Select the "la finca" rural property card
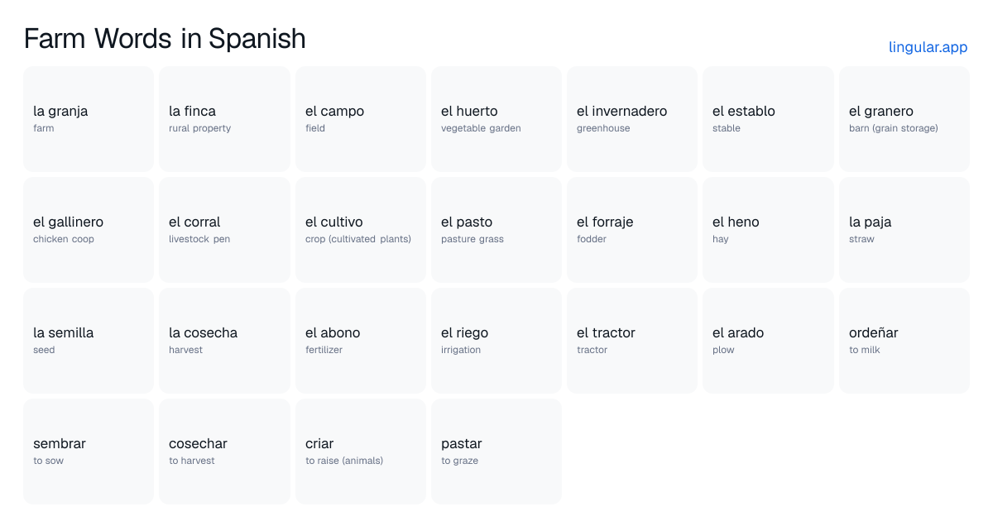 [224, 119]
